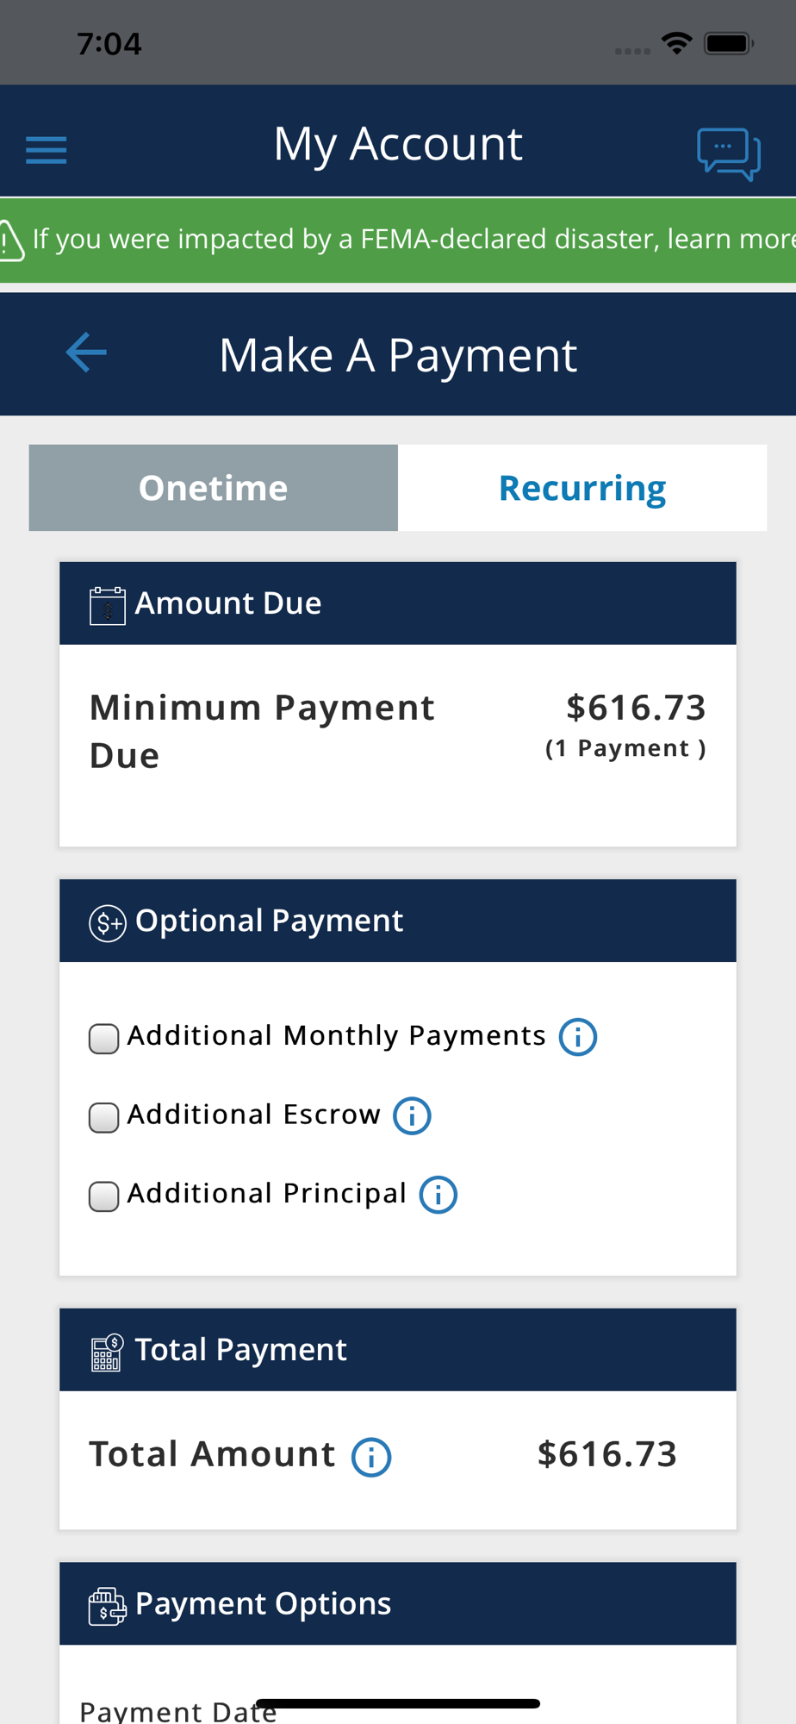The image size is (796, 1724).
Task: Select the Onetime tab
Action: click(x=214, y=488)
